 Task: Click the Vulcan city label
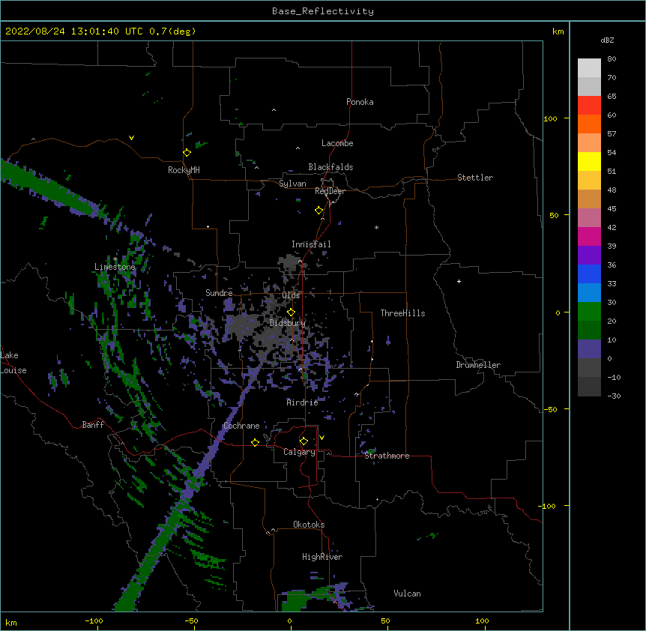[407, 594]
